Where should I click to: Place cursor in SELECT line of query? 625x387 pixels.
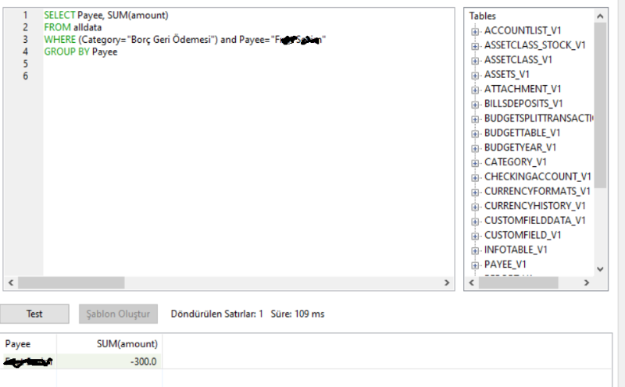[x=106, y=16]
